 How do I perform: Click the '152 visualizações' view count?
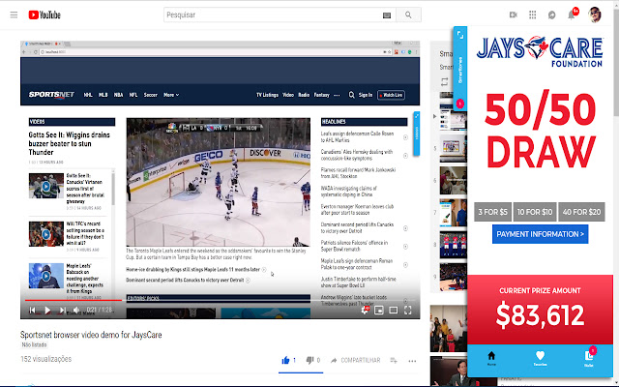(x=46, y=359)
